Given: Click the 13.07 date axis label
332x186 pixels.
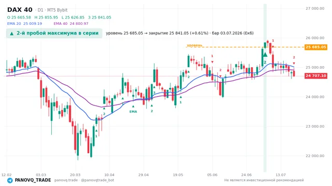Looking at the screenshot, I should (x=281, y=175).
